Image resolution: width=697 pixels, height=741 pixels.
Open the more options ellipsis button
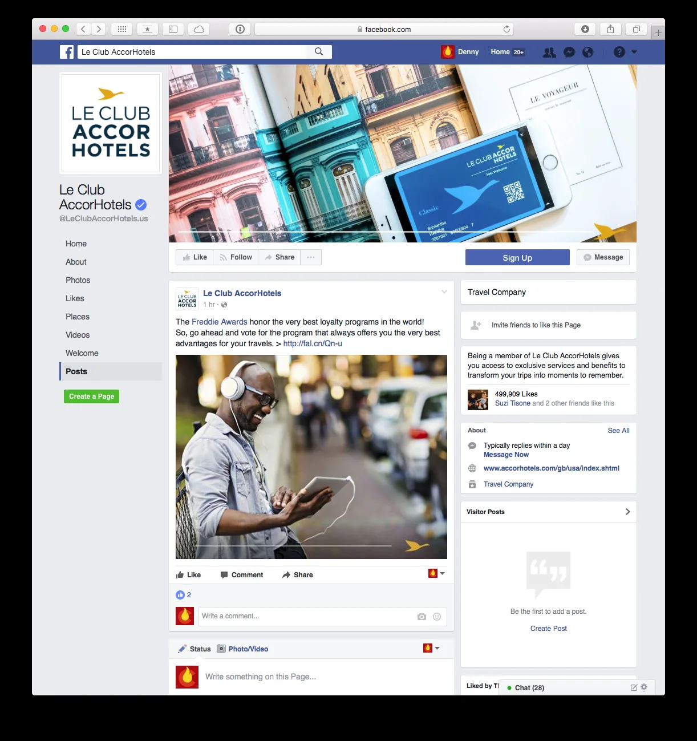coord(311,257)
